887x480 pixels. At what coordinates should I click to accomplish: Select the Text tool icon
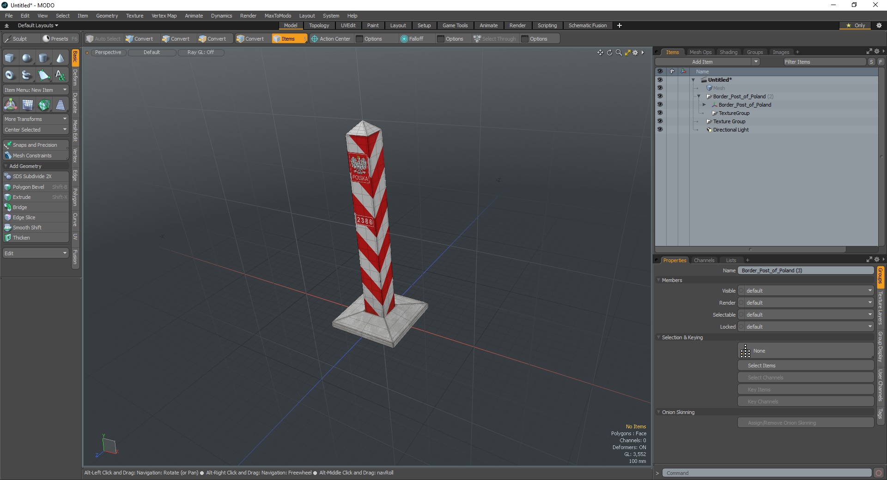click(61, 75)
